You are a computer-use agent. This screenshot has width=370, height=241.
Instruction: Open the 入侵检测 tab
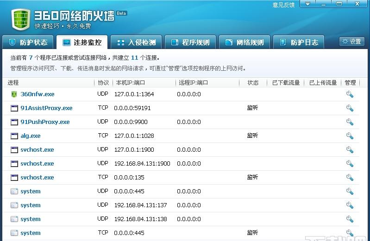point(136,42)
